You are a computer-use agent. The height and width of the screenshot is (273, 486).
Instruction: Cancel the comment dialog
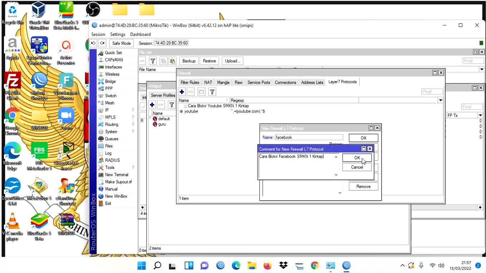(x=357, y=167)
